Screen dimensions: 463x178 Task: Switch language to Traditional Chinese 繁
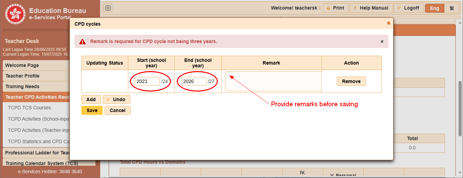coord(452,8)
